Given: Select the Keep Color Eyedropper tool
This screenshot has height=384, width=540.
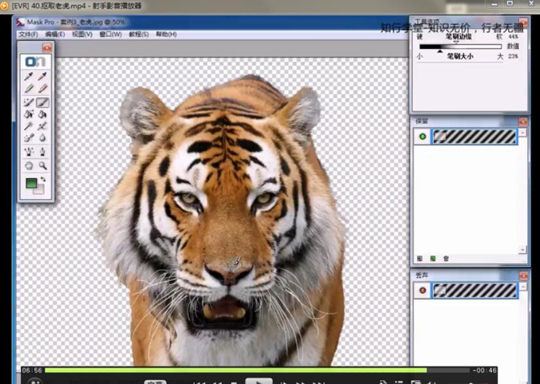Looking at the screenshot, I should 29,76.
